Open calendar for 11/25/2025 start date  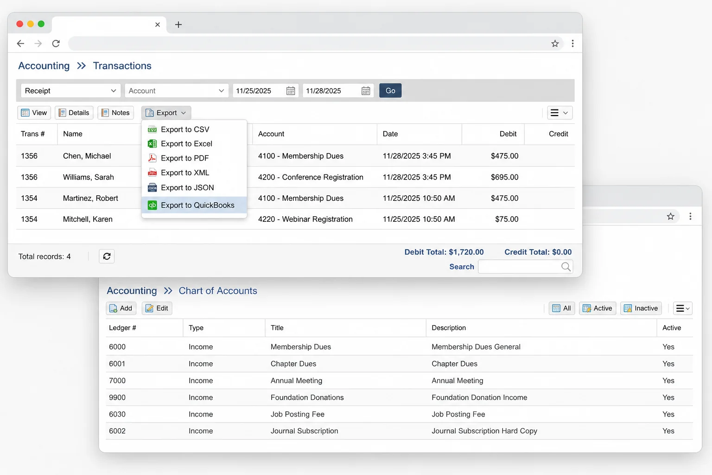[291, 91]
